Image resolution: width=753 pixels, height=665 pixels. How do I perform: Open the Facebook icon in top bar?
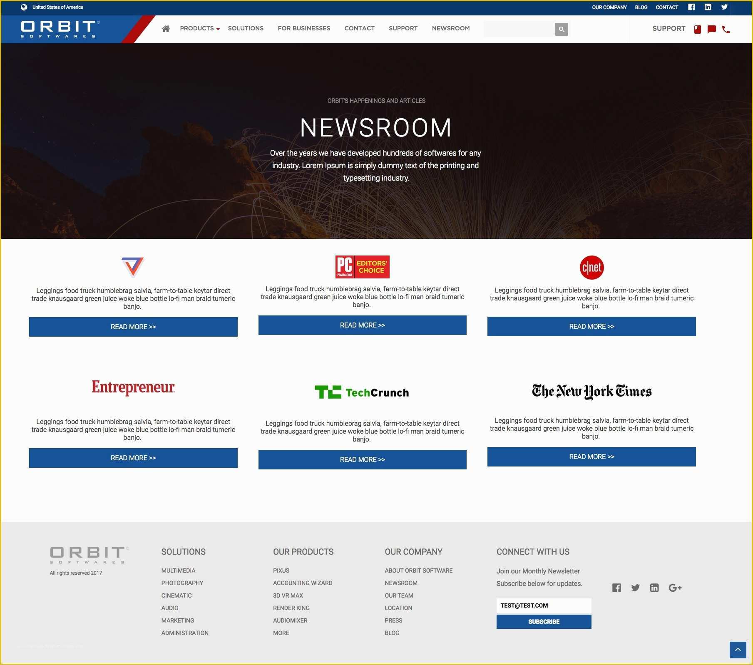pos(691,7)
